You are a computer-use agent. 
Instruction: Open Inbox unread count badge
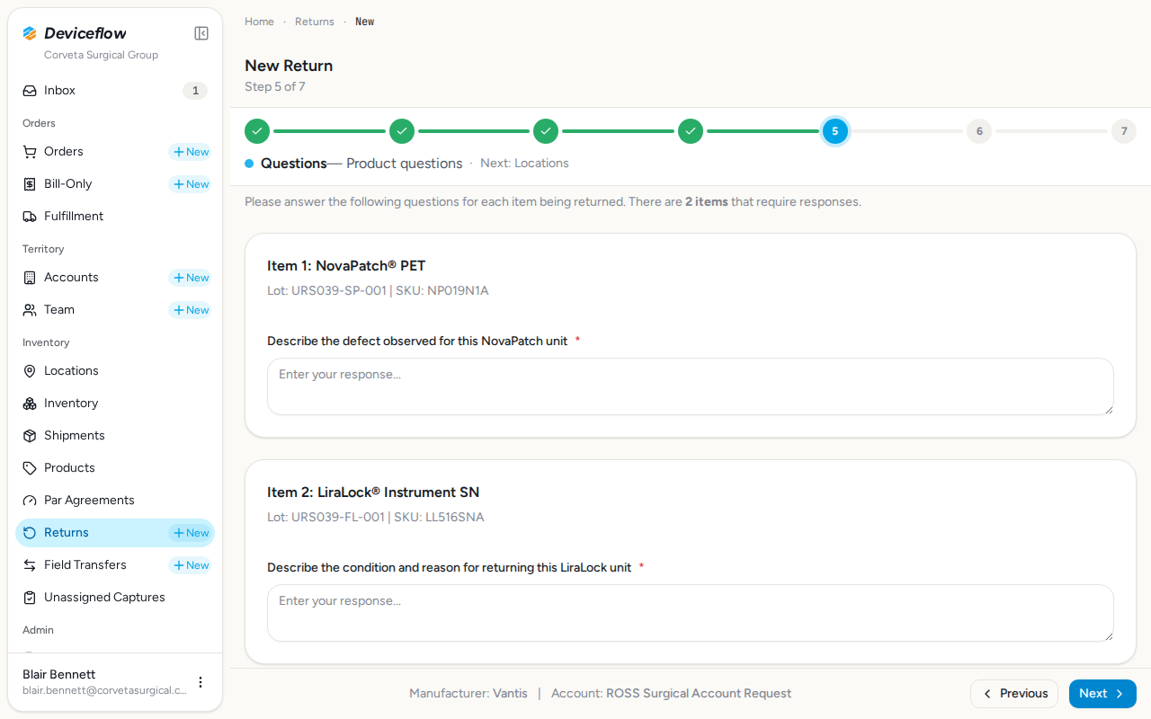195,91
